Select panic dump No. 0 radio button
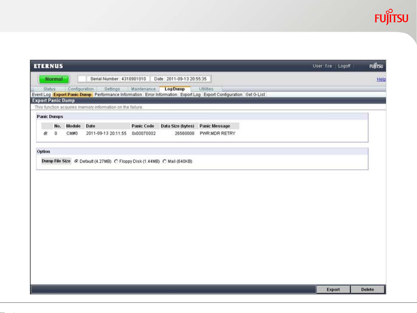 click(46, 133)
